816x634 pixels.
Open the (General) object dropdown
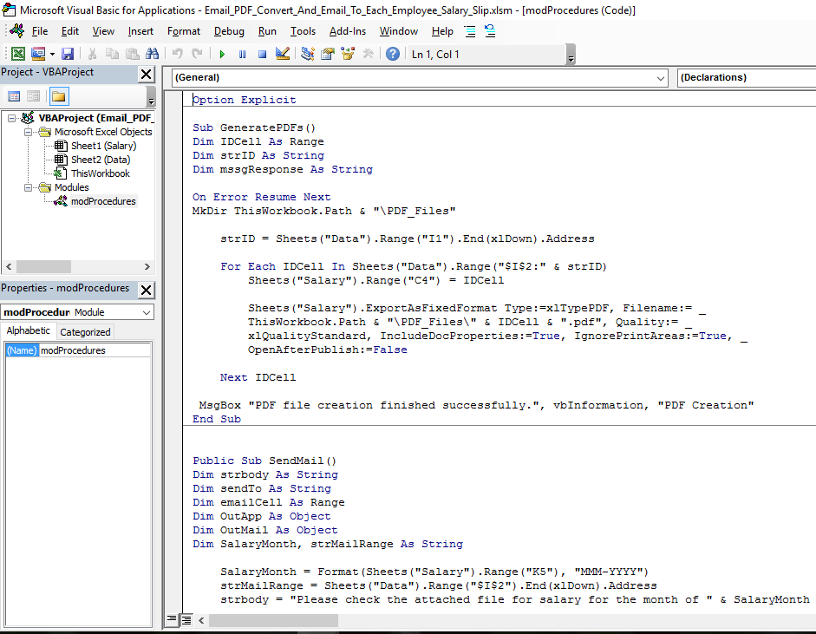point(659,78)
